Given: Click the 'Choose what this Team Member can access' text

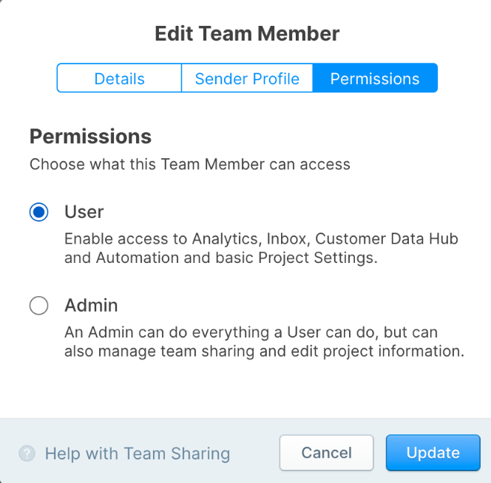Looking at the screenshot, I should pyautogui.click(x=190, y=164).
